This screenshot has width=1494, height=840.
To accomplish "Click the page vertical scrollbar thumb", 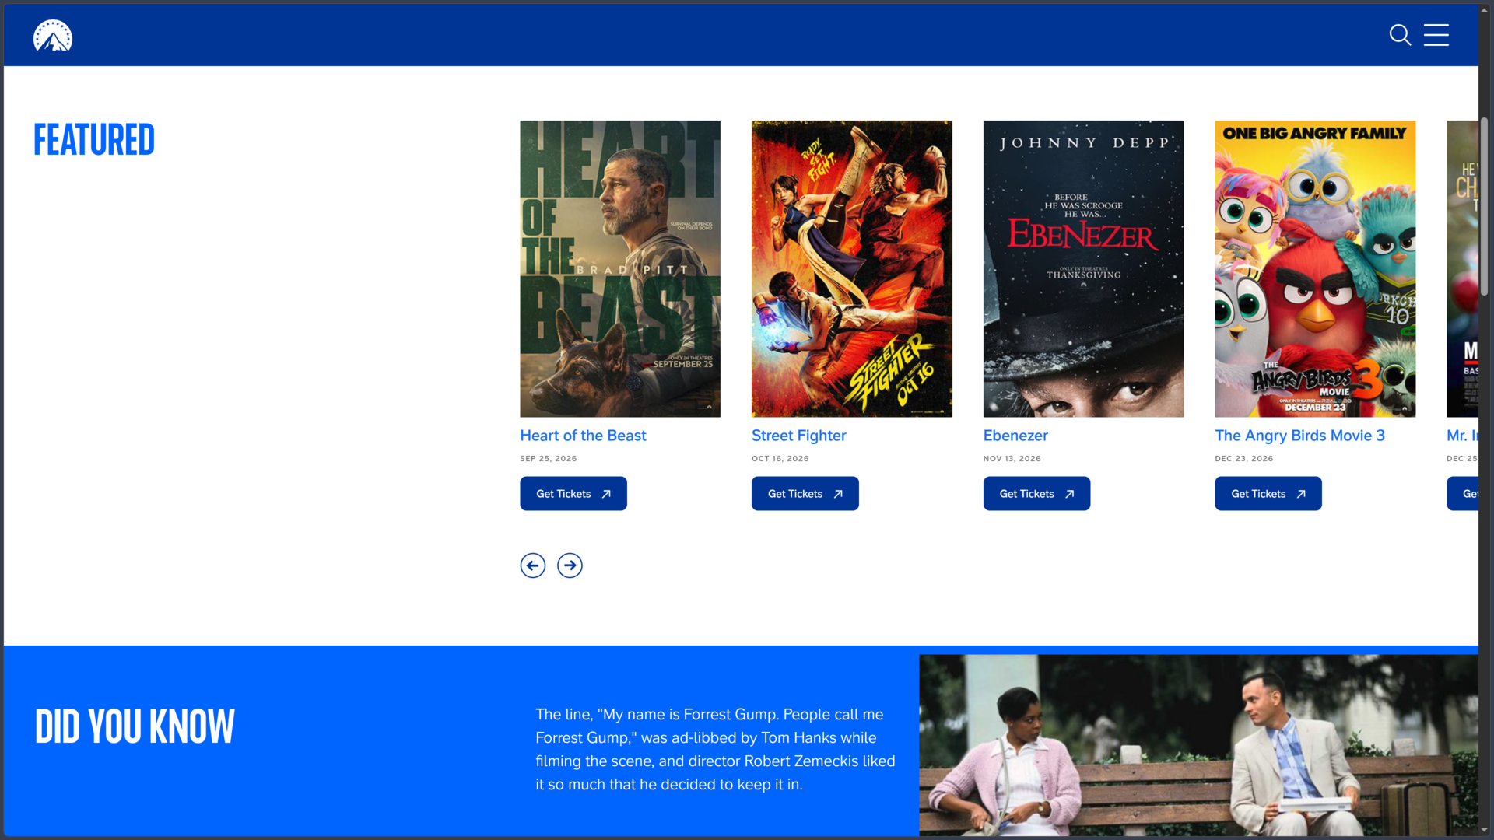I will pyautogui.click(x=1485, y=206).
